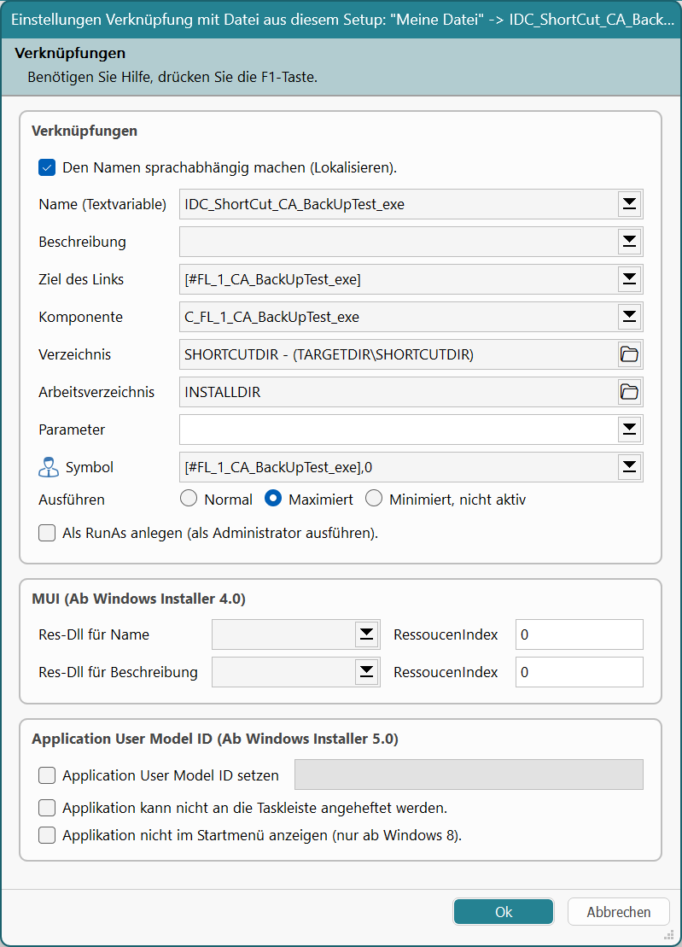The image size is (682, 947).
Task: Click the resize grip in the dialog corner
Action: 670,935
